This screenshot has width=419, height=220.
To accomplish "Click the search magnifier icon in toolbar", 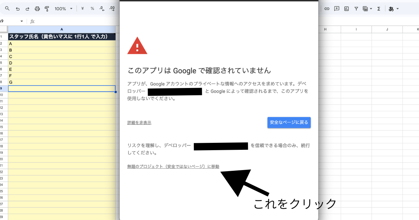I will pos(7,9).
